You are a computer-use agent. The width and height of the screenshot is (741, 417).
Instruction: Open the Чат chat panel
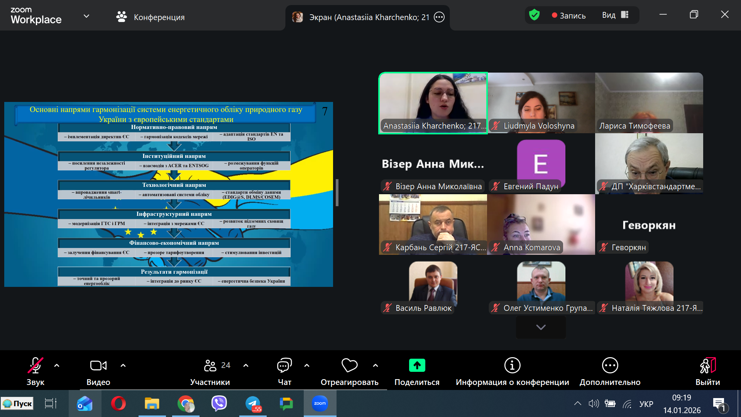coord(284,366)
